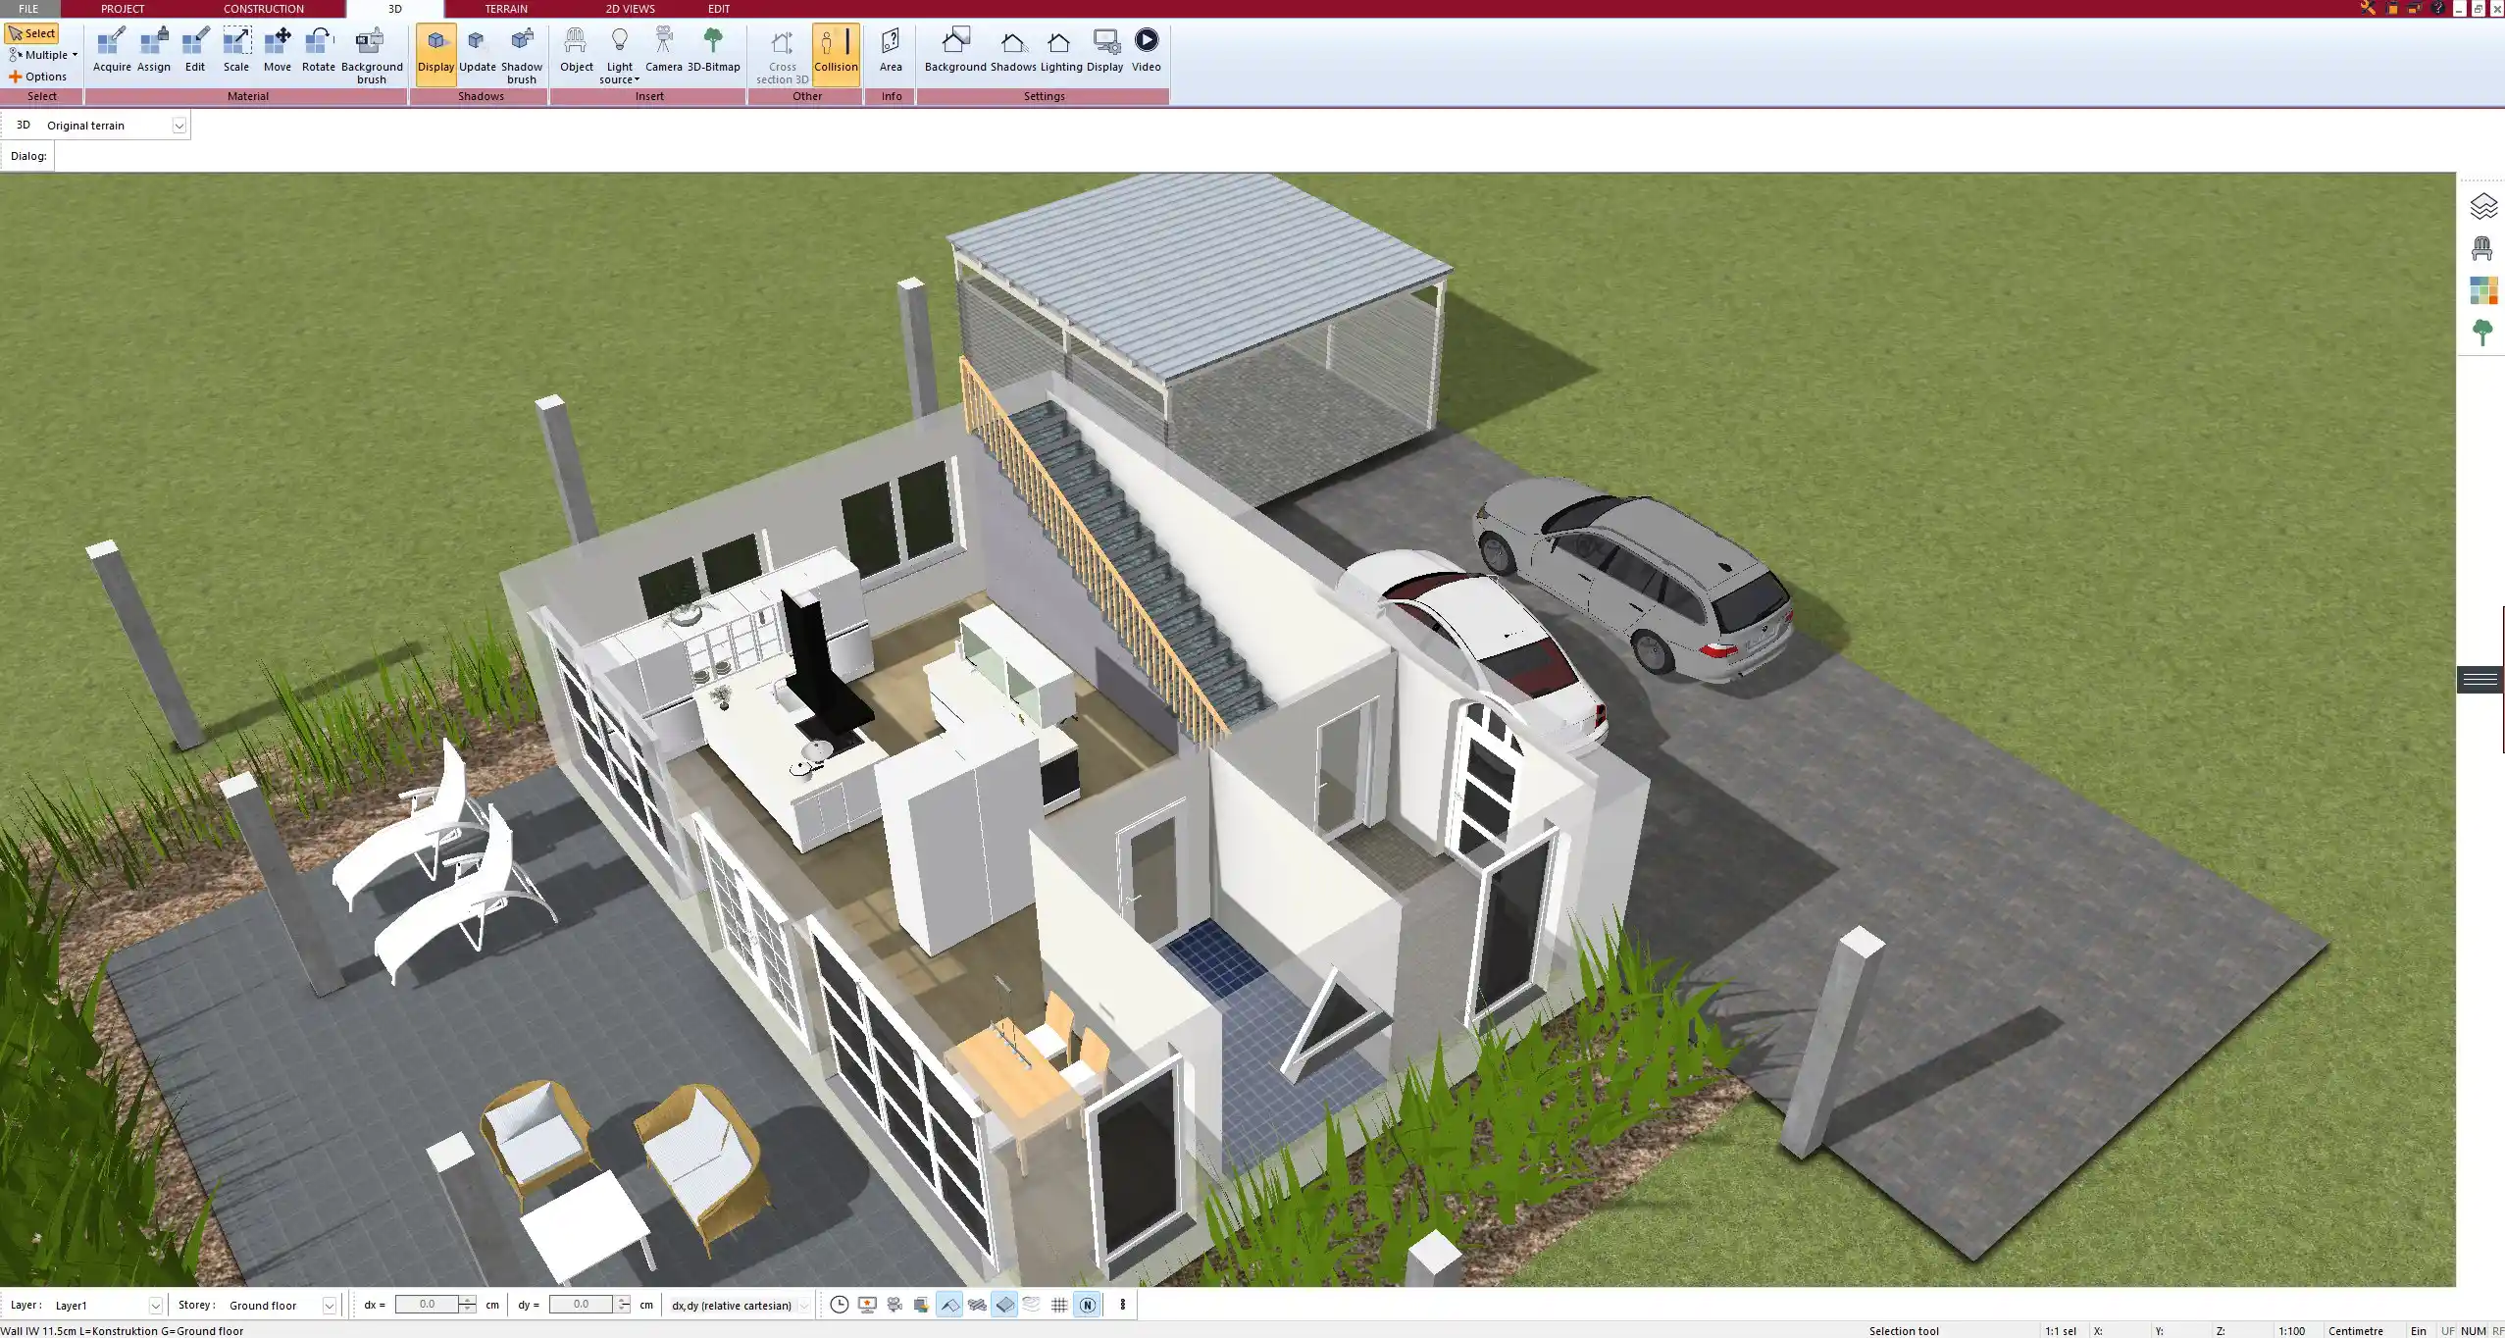Open the Light source dropdown

620,56
